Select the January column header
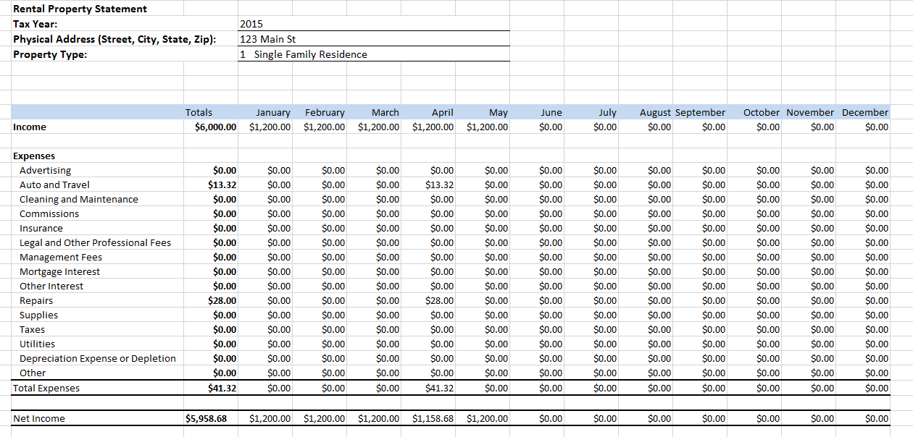This screenshot has width=913, height=437. 273,112
